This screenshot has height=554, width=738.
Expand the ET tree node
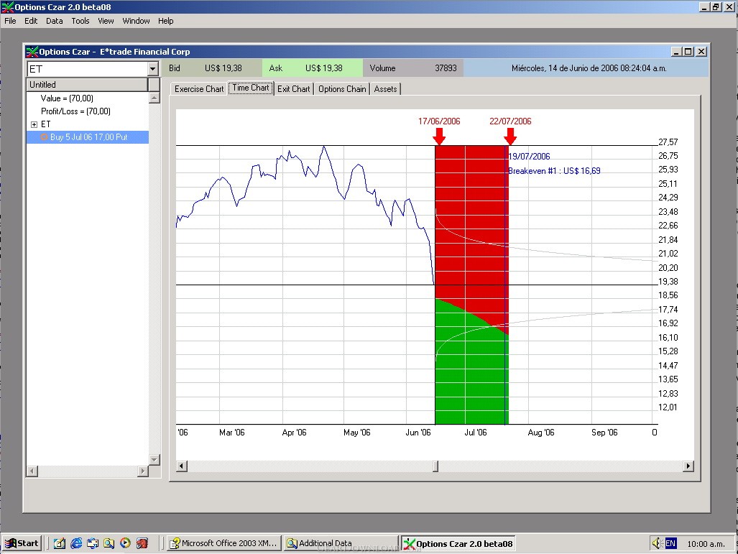[34, 125]
